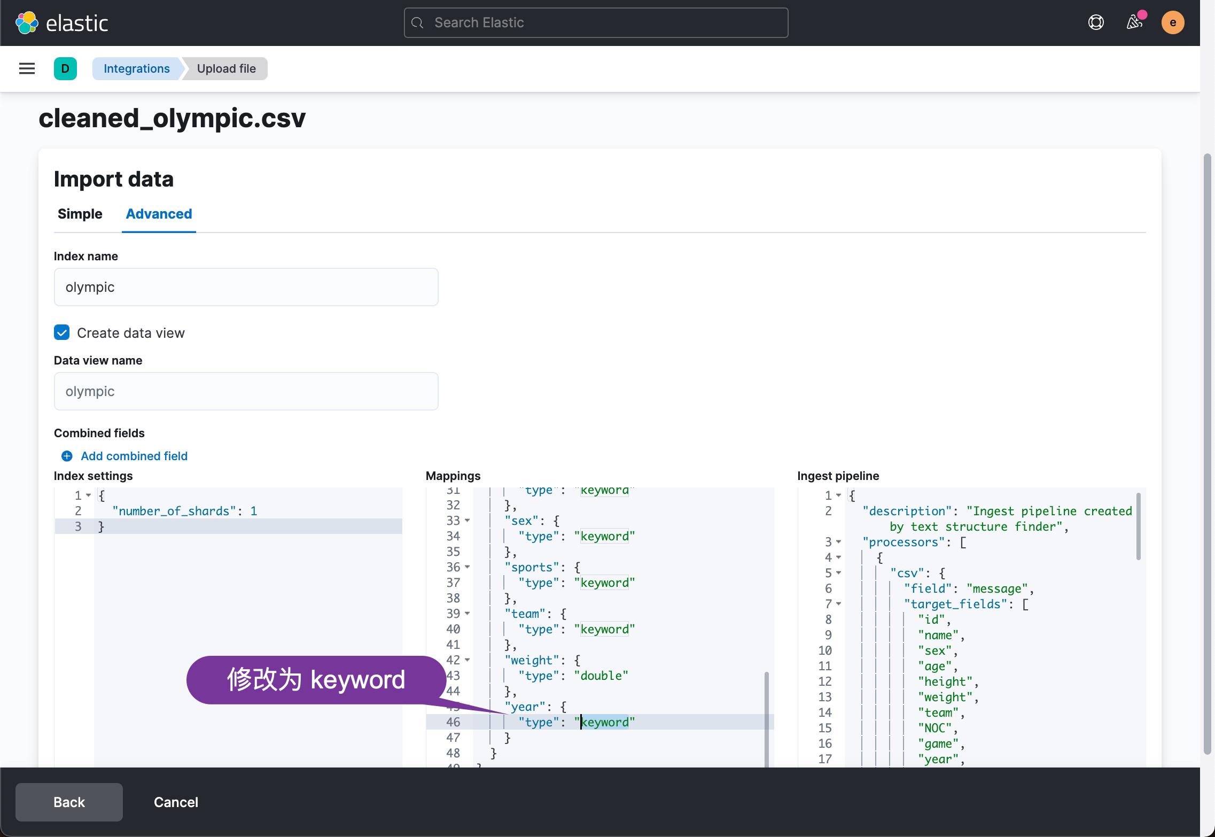Collapse the "target_fields" fold arrow at line 7
Viewport: 1215px width, 837px height.
click(x=839, y=604)
